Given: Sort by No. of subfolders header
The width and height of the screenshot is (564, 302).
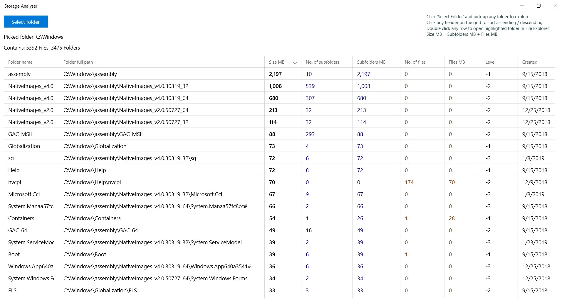Looking at the screenshot, I should tap(322, 62).
